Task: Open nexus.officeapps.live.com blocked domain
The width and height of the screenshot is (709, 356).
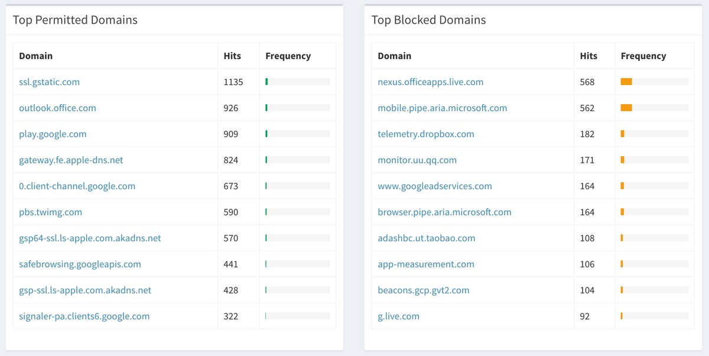Action: point(430,82)
